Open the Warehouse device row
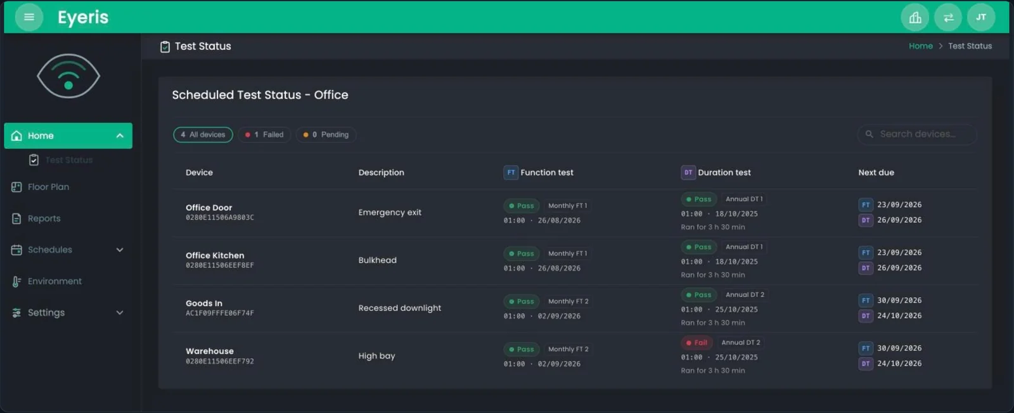 tap(574, 357)
